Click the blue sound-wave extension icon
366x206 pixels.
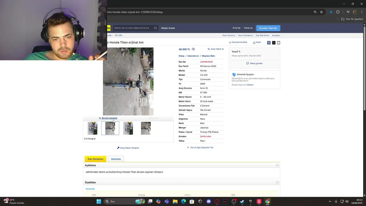[331, 12]
